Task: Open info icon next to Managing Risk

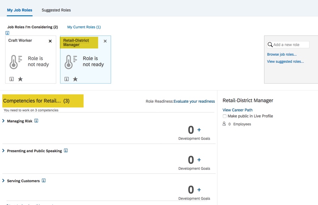Action: pyautogui.click(x=36, y=121)
